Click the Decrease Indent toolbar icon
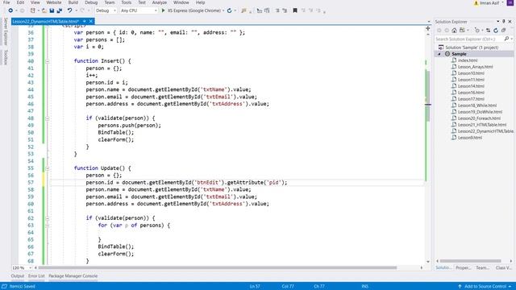Image resolution: width=516 pixels, height=290 pixels. (260, 10)
